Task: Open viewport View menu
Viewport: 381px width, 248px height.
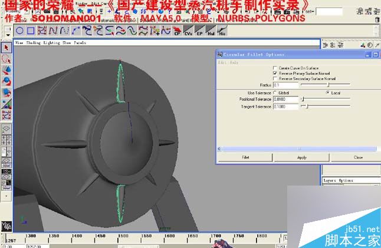Action: click(19, 43)
